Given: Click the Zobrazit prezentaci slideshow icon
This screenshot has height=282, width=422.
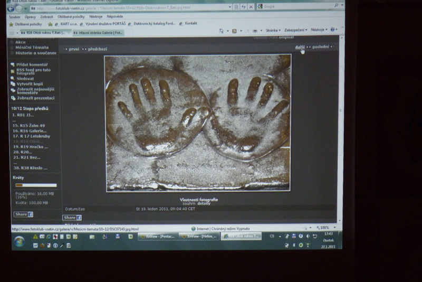Looking at the screenshot, I should point(13,98).
